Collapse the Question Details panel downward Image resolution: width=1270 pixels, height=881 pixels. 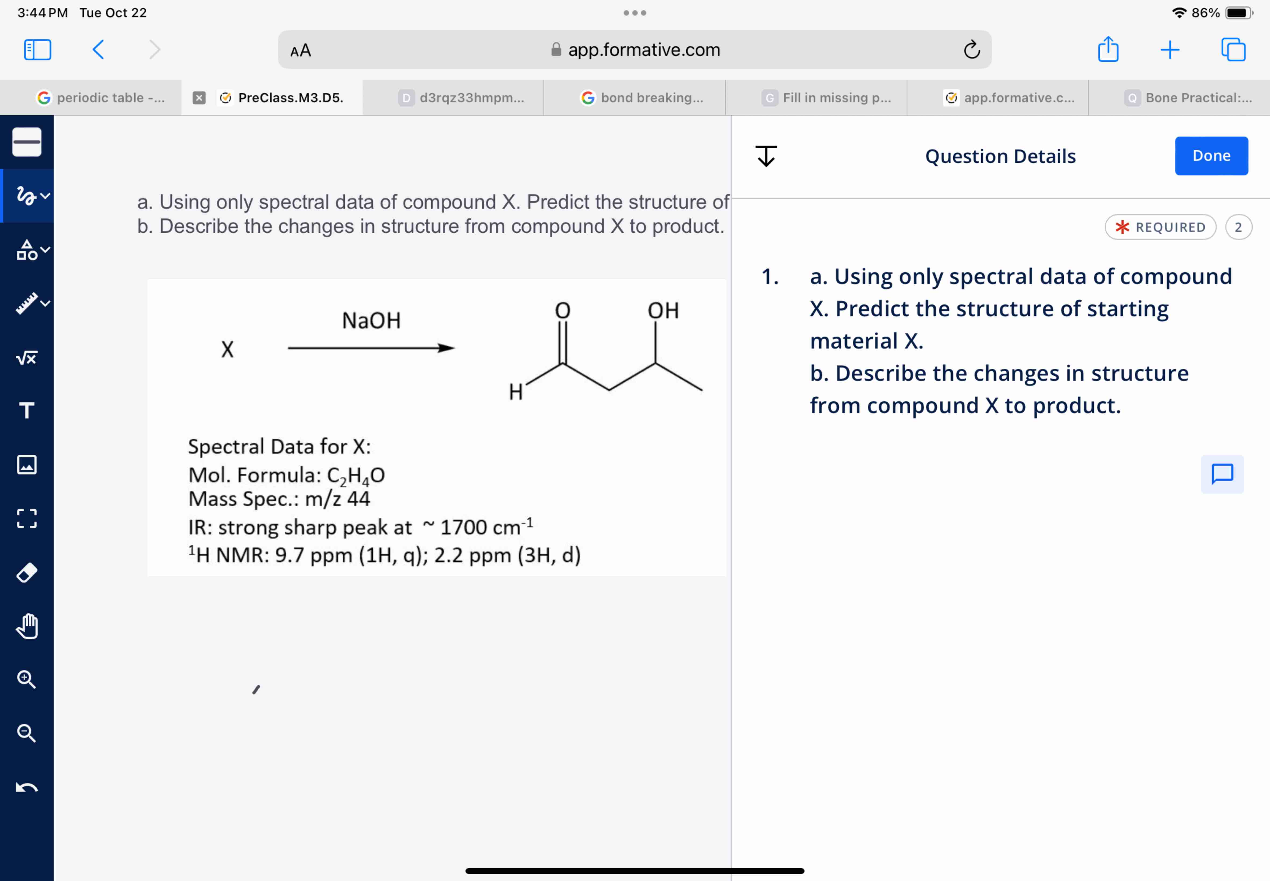[766, 156]
